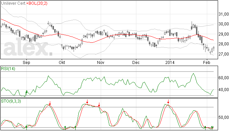
Task: Click the Dec month axis label
Action: (136, 62)
